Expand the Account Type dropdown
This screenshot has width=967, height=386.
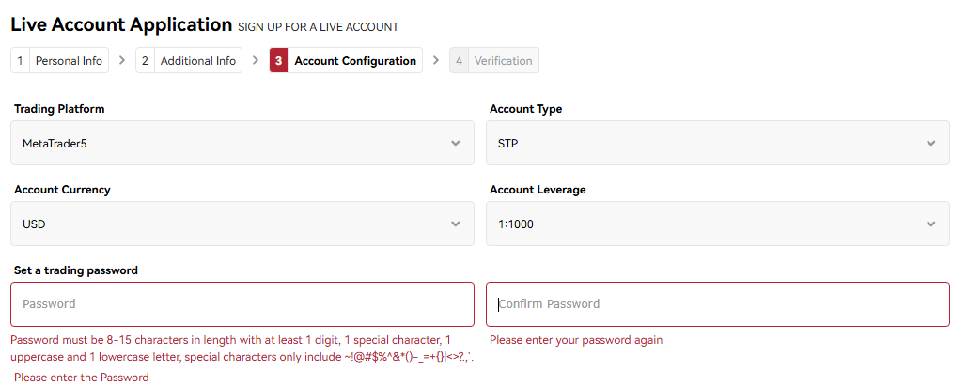[x=717, y=143]
